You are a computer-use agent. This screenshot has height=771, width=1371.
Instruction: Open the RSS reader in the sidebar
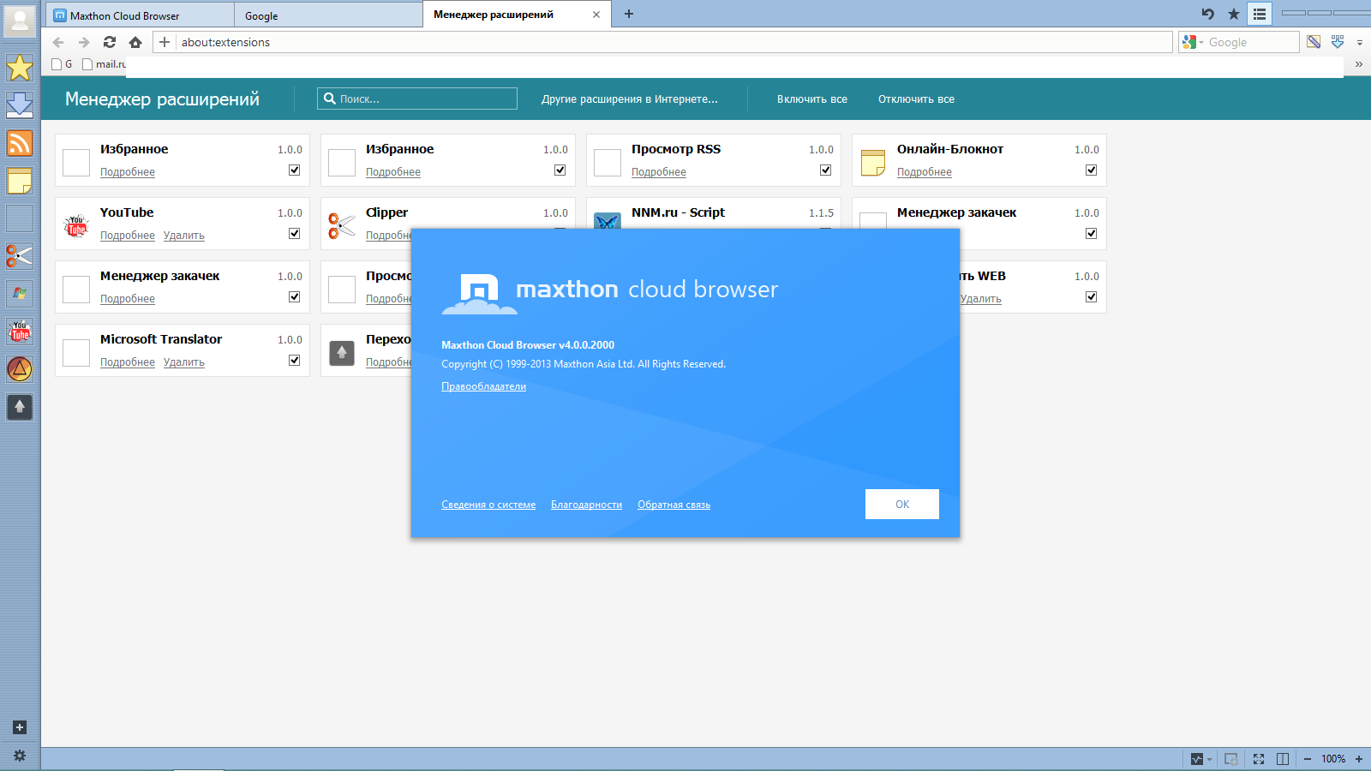[19, 142]
